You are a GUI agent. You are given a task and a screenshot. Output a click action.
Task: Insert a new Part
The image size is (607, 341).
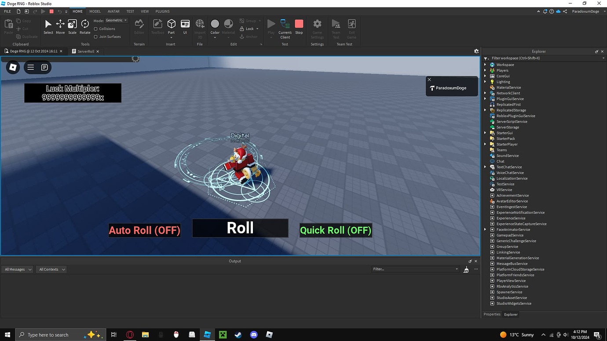click(171, 25)
